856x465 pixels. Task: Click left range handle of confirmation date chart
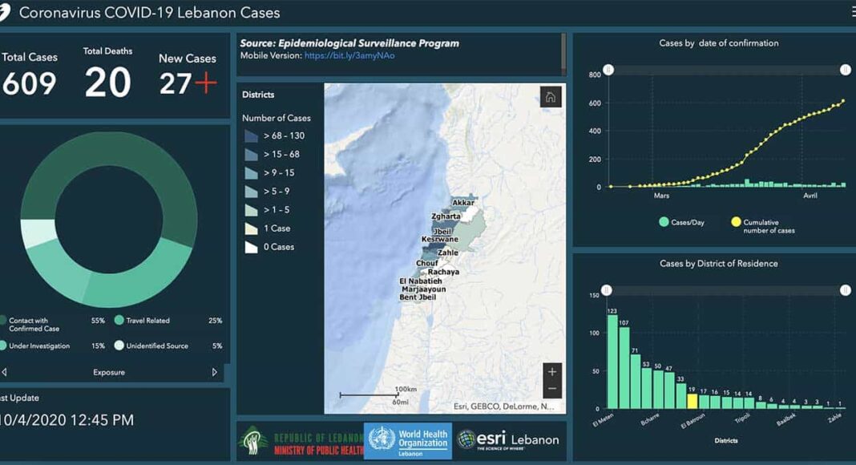click(608, 70)
